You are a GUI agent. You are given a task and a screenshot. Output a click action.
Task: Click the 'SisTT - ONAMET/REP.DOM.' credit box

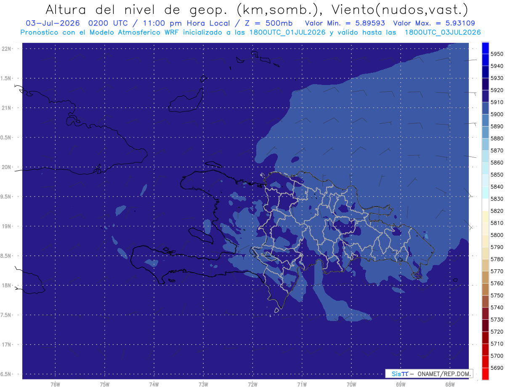pyautogui.click(x=429, y=374)
